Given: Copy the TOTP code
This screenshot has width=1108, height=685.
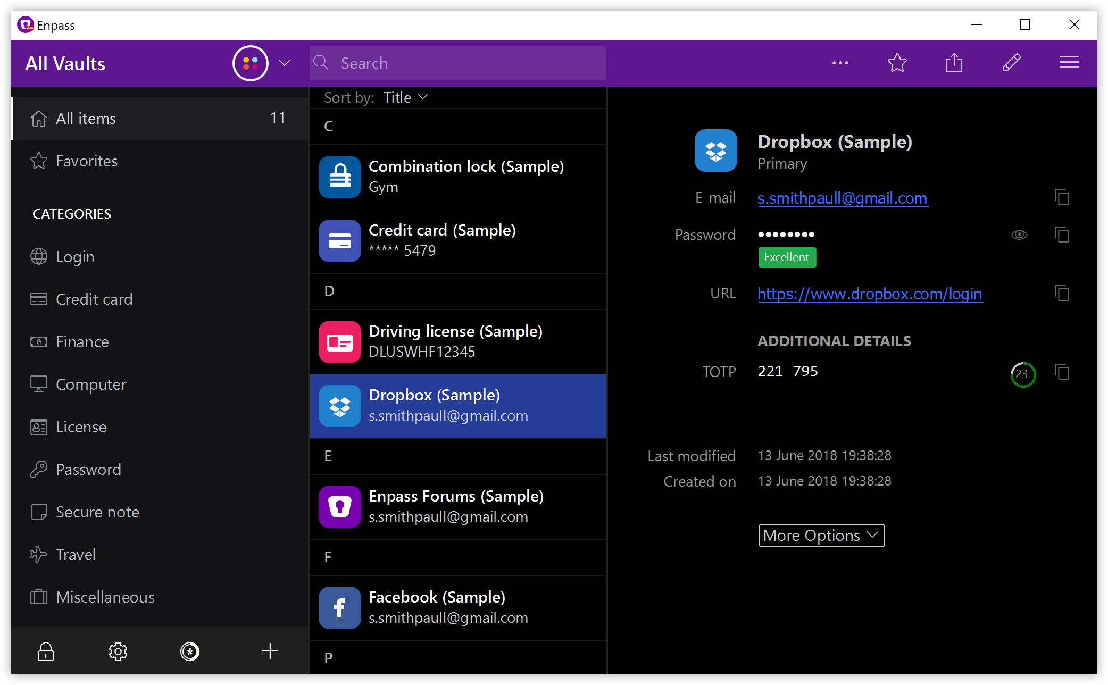Looking at the screenshot, I should click(1062, 372).
